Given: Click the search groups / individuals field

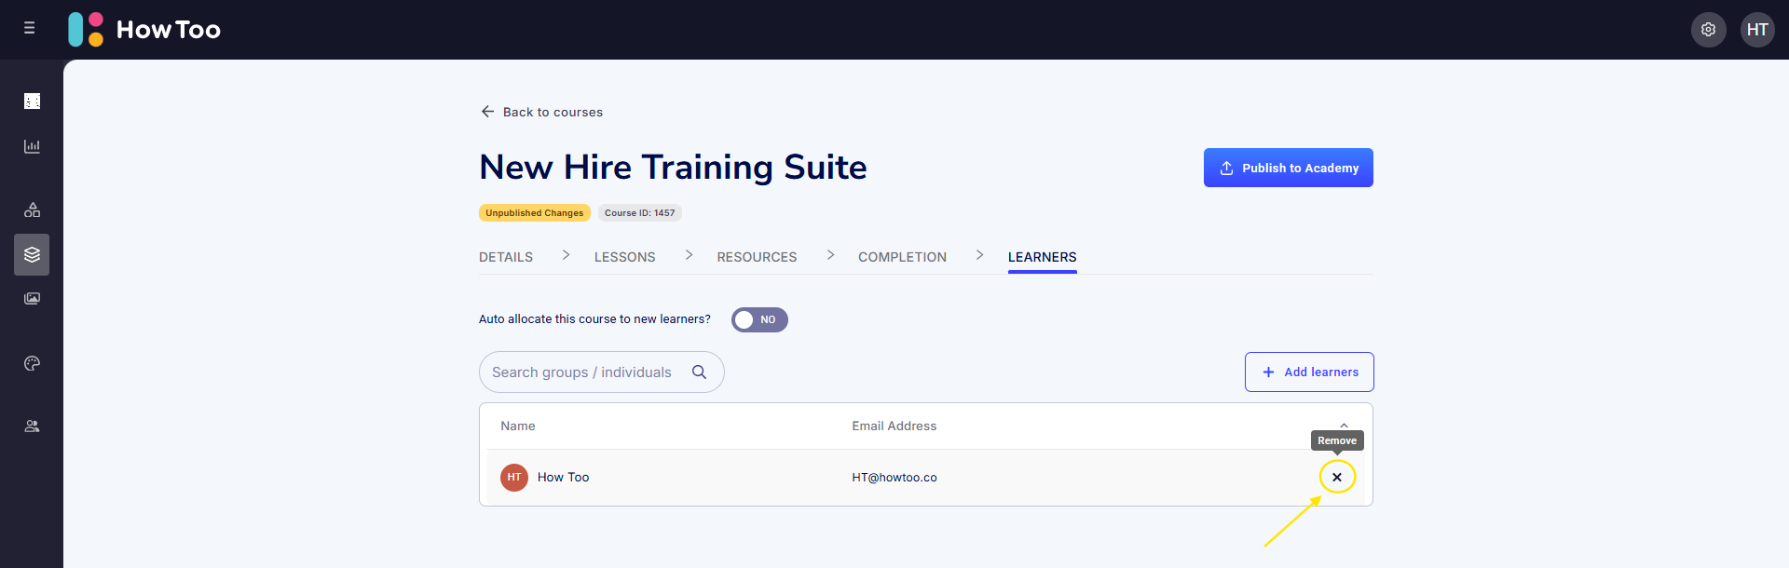Looking at the screenshot, I should pos(582,372).
